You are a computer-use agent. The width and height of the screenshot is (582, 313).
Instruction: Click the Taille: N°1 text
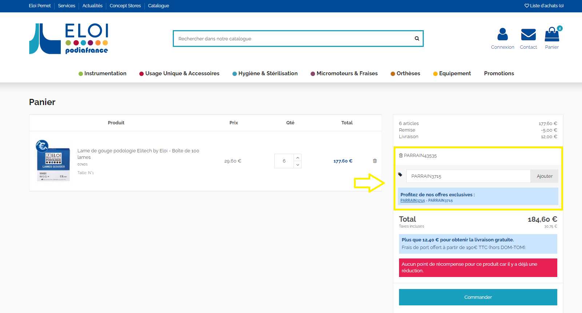pyautogui.click(x=85, y=173)
